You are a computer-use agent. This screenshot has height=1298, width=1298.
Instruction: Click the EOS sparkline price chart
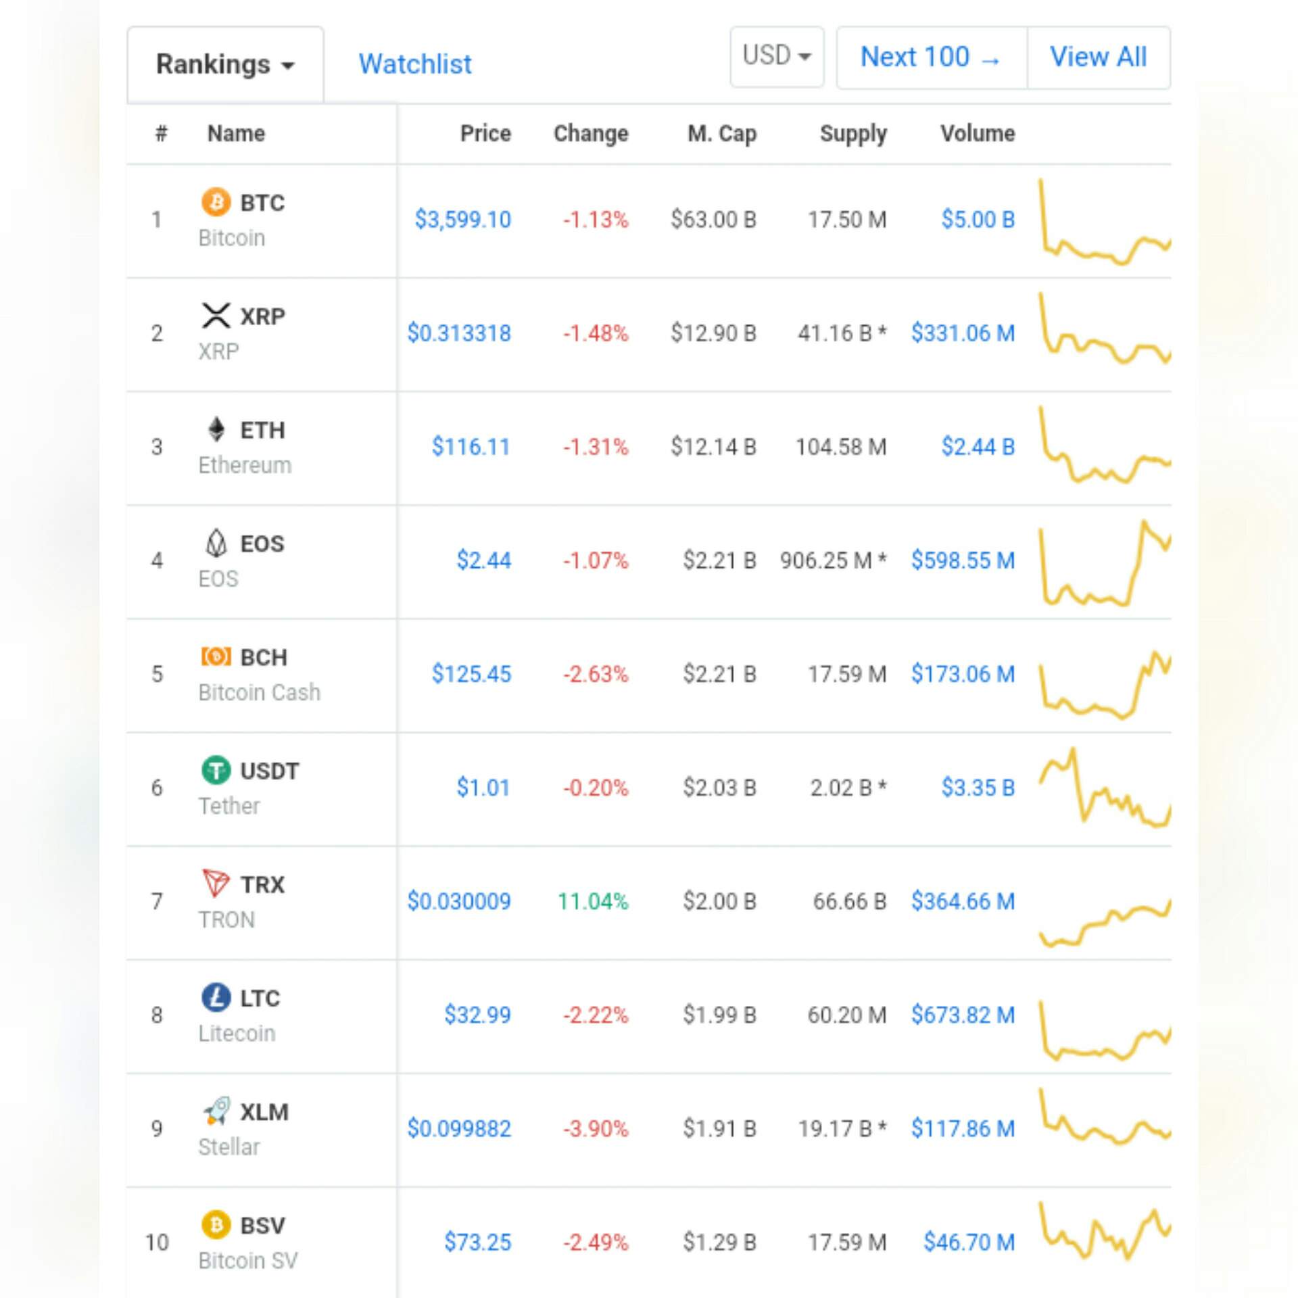1105,562
